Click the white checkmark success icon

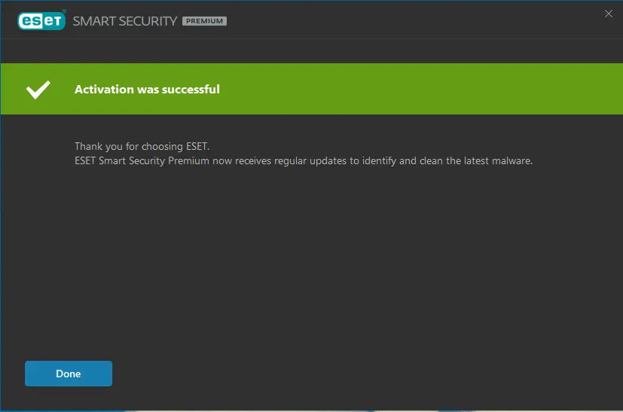[38, 90]
